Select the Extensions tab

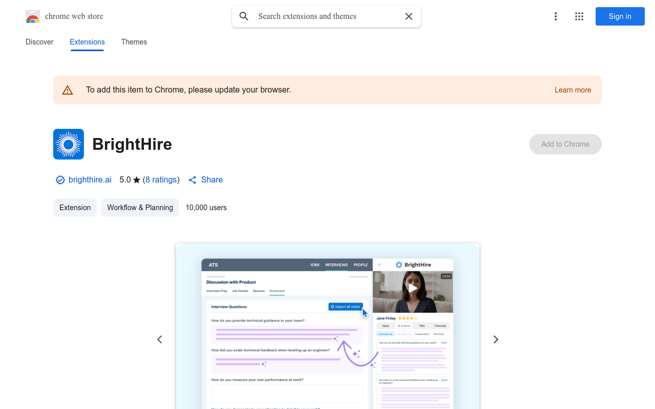(x=88, y=42)
